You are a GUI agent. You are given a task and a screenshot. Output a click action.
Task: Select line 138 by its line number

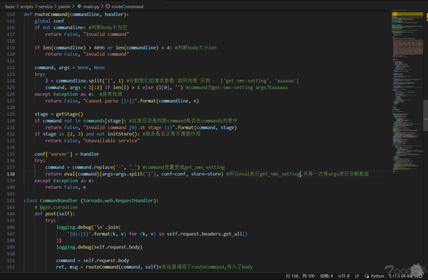click(11, 174)
